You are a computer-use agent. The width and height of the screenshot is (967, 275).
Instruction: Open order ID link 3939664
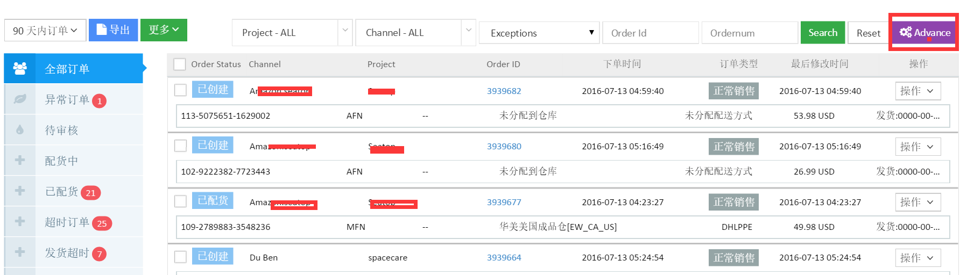pos(504,257)
